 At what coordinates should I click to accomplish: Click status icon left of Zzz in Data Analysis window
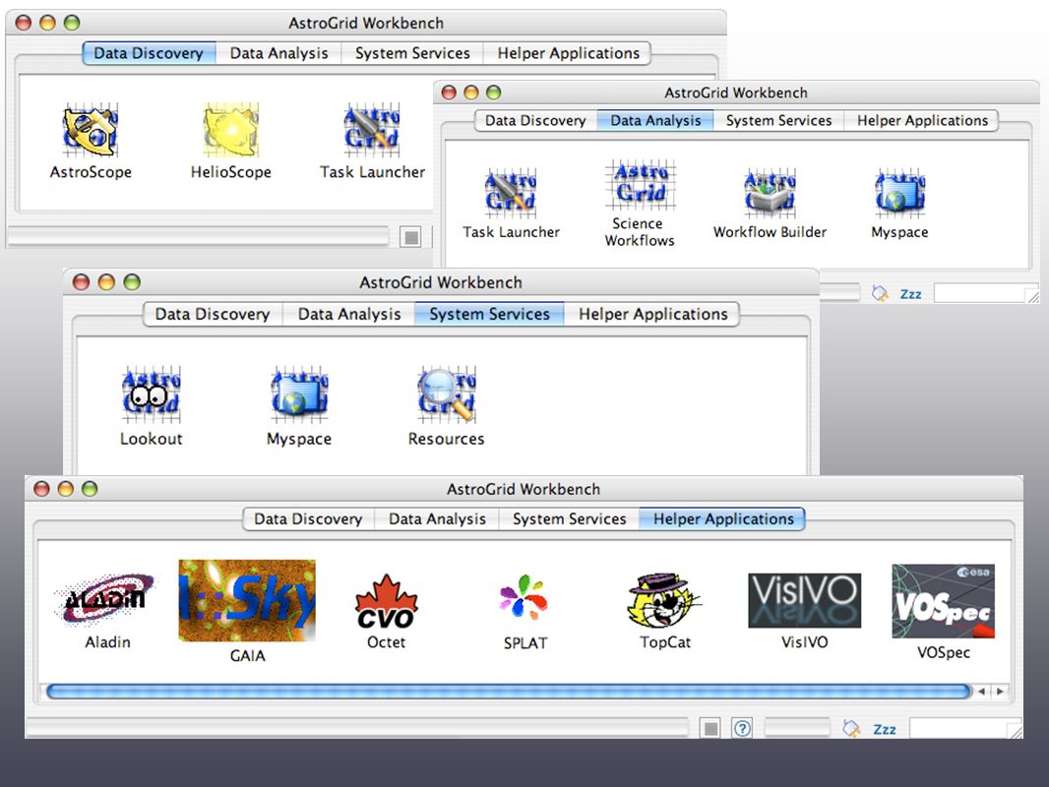click(x=880, y=293)
